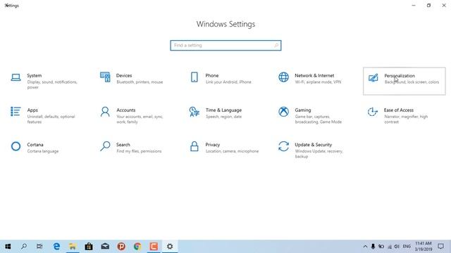Click the magnifier inside Find a setting box
Image resolution: width=451 pixels, height=253 pixels.
[276, 45]
